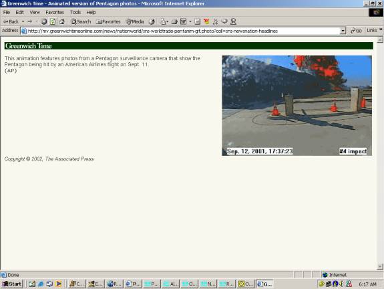Open the View menu

(35, 12)
